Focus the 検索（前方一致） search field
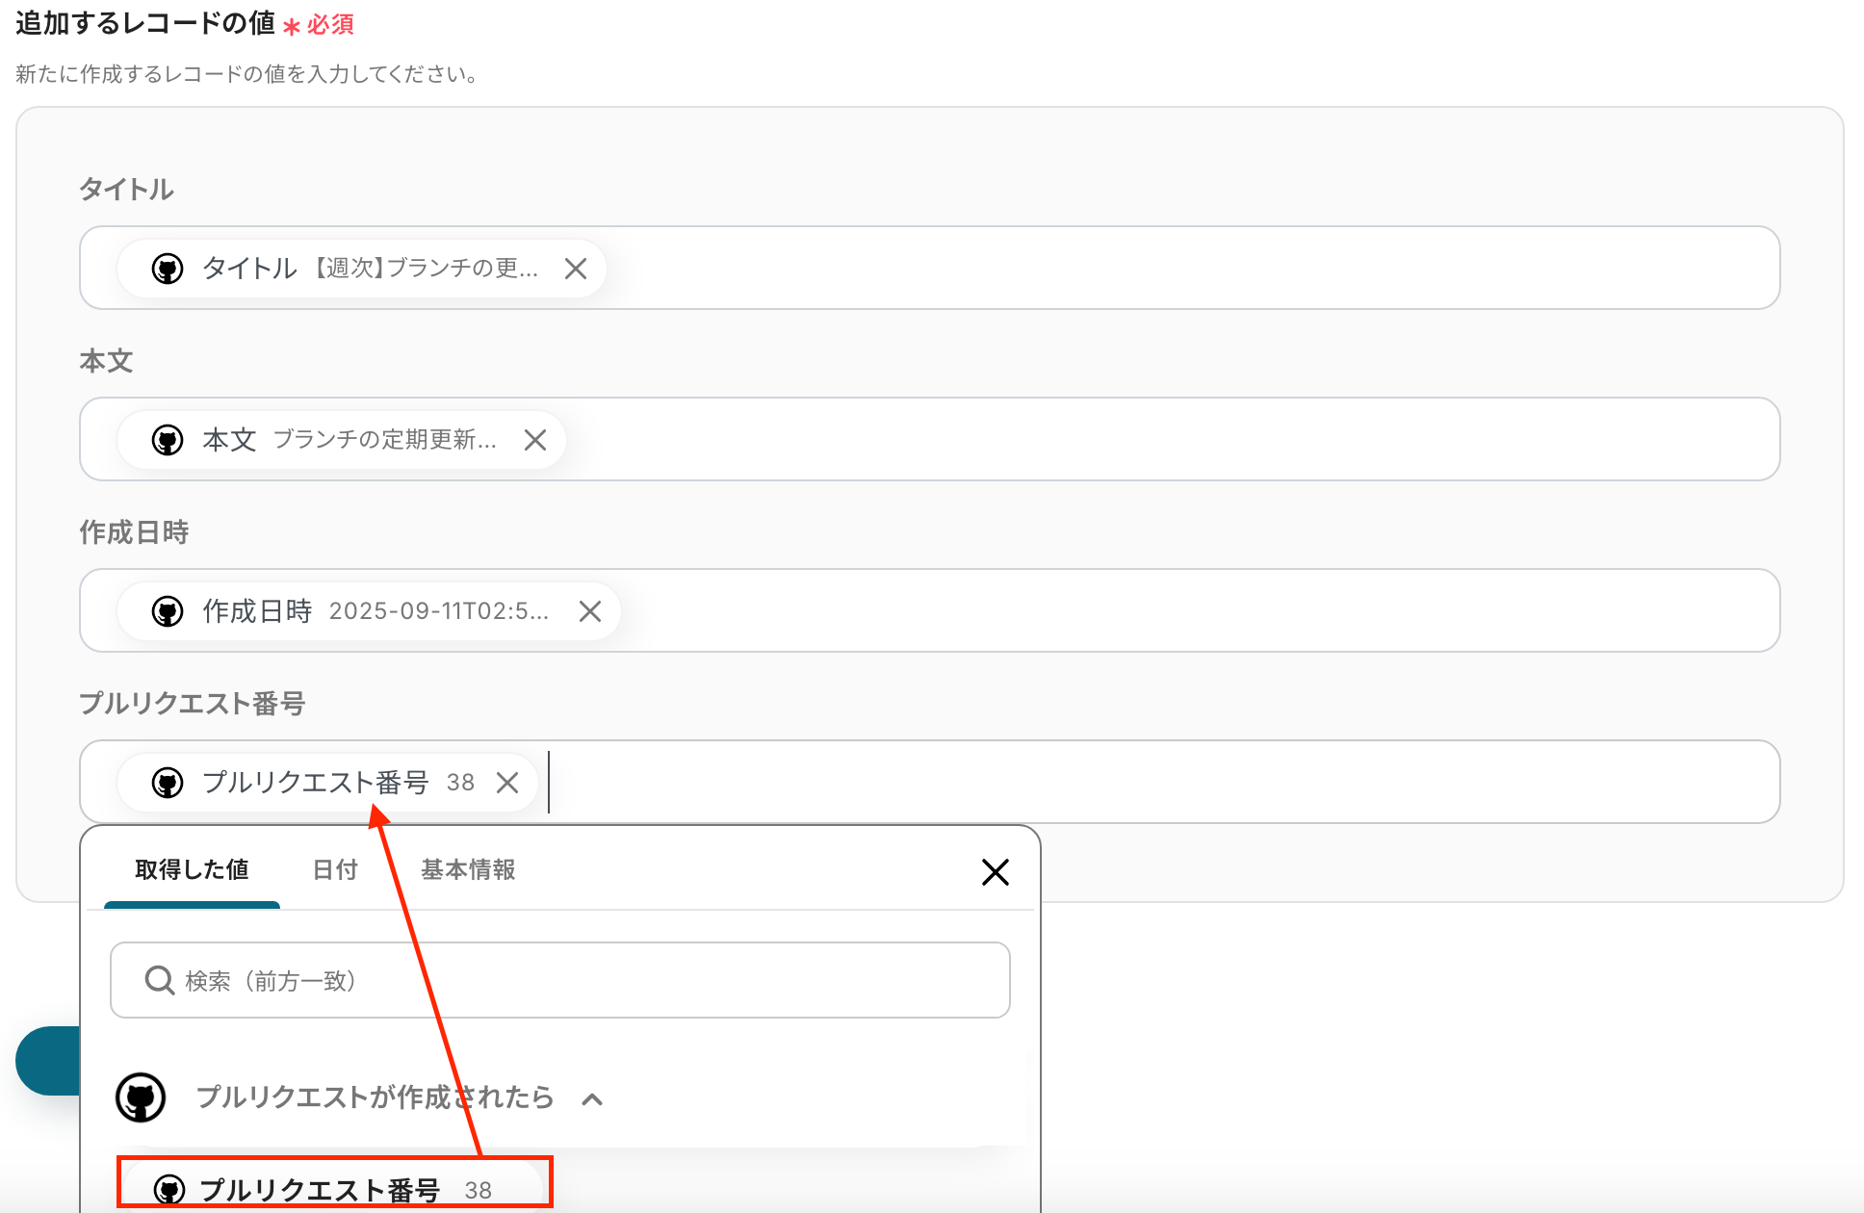The width and height of the screenshot is (1864, 1213). (578, 981)
